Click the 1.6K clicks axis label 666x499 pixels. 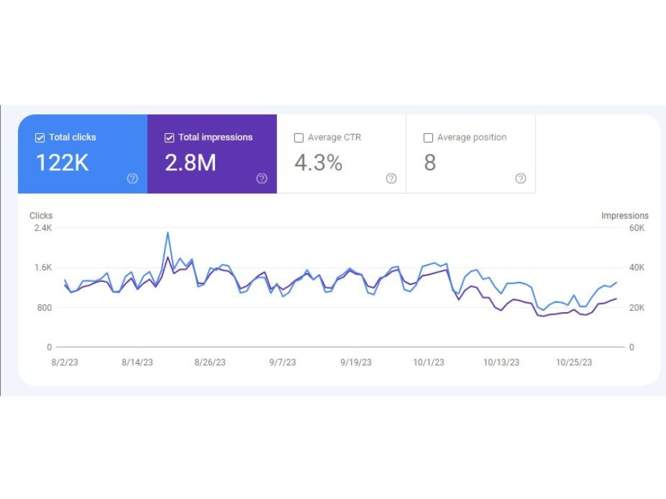43,267
